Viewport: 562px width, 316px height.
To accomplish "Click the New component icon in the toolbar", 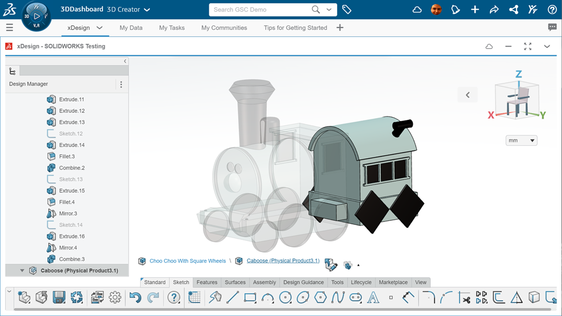I will point(24,298).
